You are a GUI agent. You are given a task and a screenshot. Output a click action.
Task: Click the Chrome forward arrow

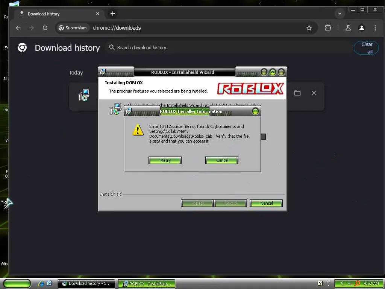coord(32,28)
